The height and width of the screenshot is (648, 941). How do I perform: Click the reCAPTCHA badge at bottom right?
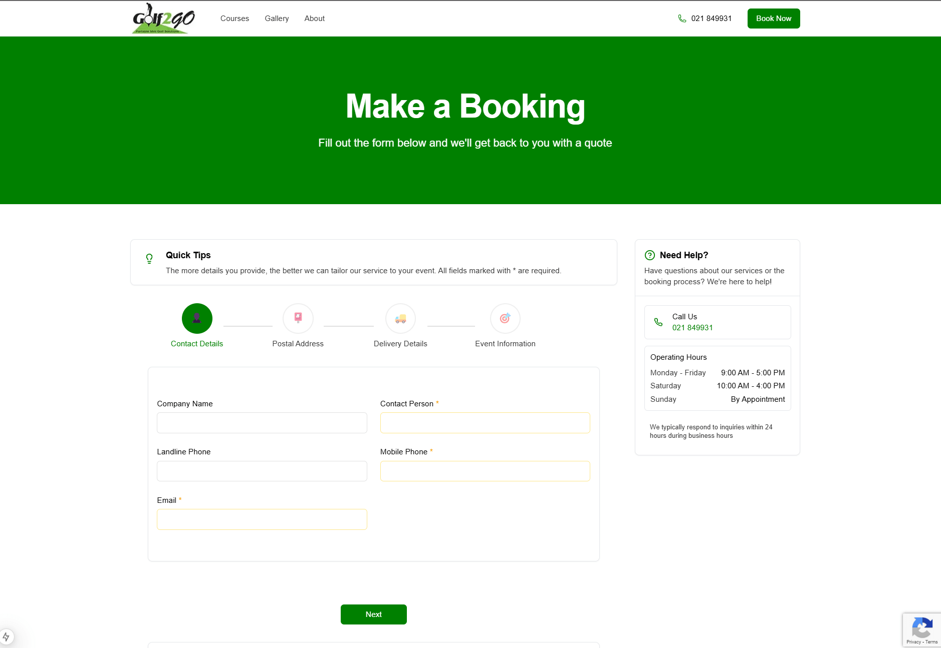[922, 629]
